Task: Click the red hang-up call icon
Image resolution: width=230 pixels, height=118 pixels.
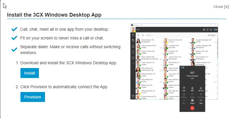Action: click(192, 108)
